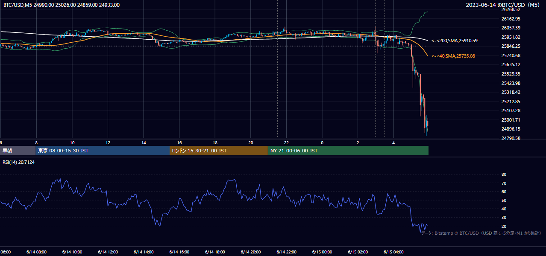This screenshot has width=546, height=256.
Task: Click the BTC/USD,M5 price header text
Action: click(x=62, y=5)
